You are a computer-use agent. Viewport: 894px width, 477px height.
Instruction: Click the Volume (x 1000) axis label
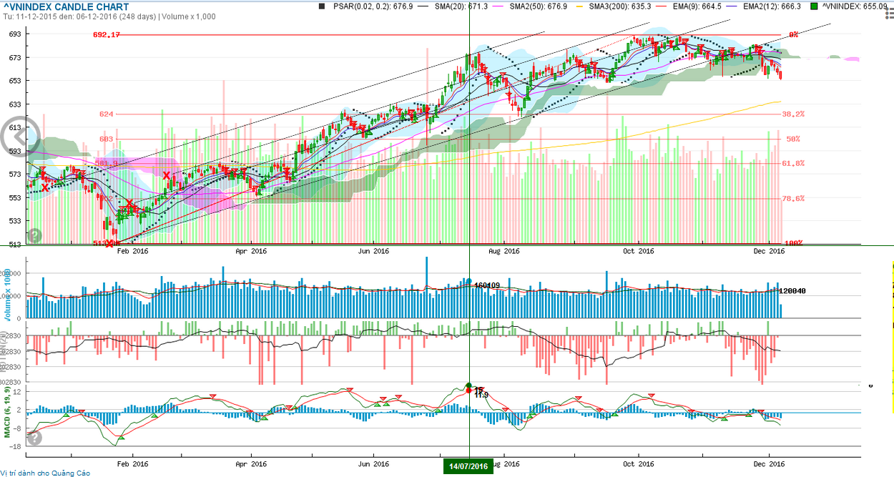pos(6,296)
